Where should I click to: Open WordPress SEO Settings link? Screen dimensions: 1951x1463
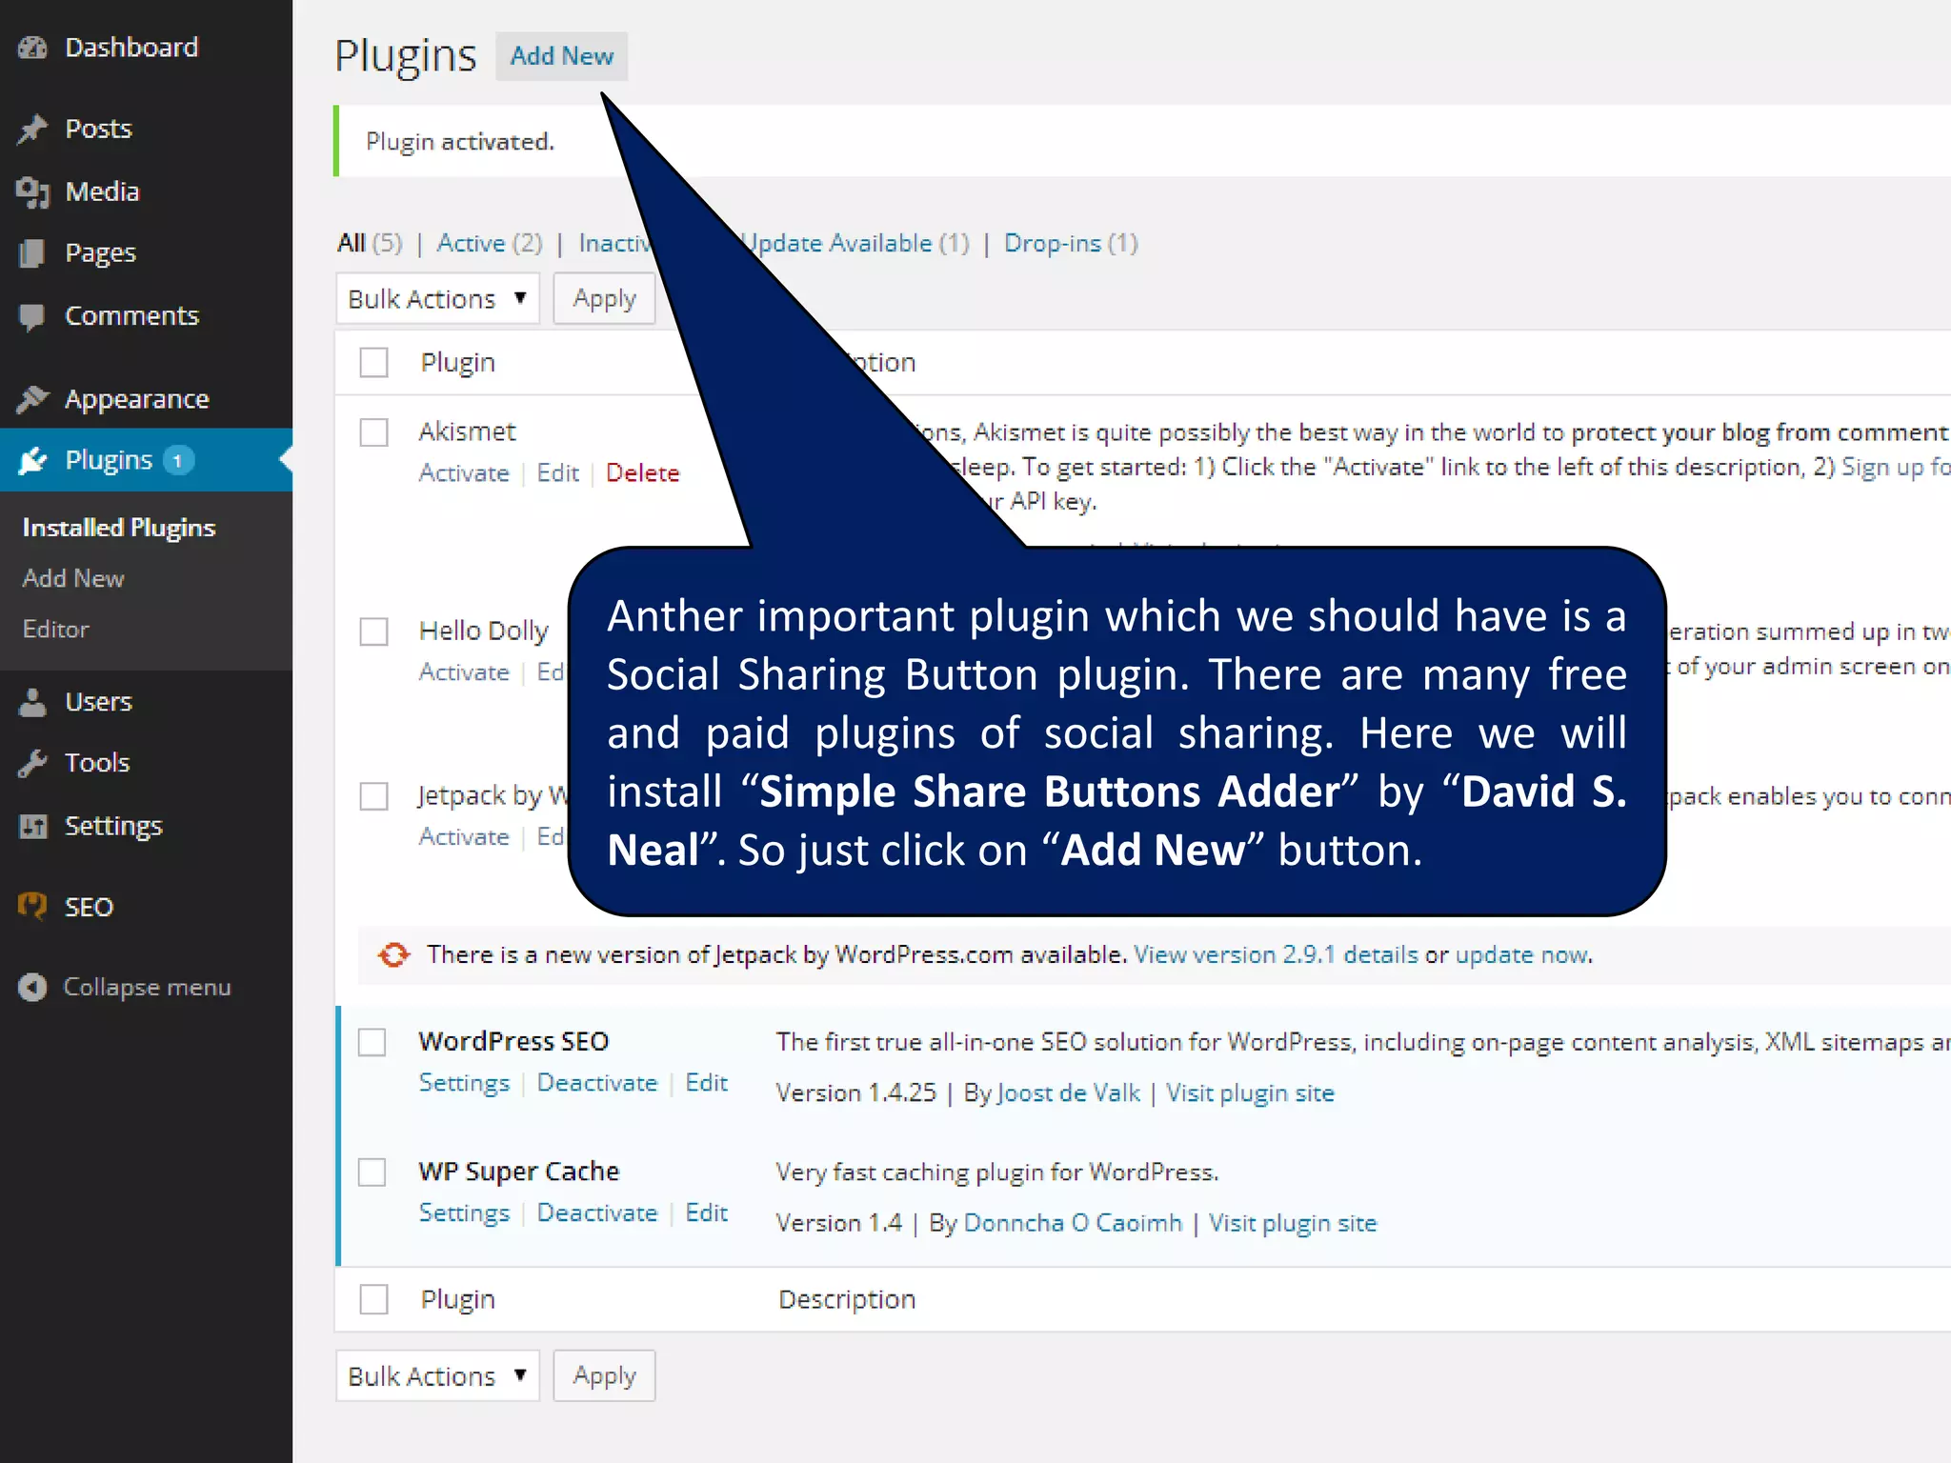[464, 1083]
